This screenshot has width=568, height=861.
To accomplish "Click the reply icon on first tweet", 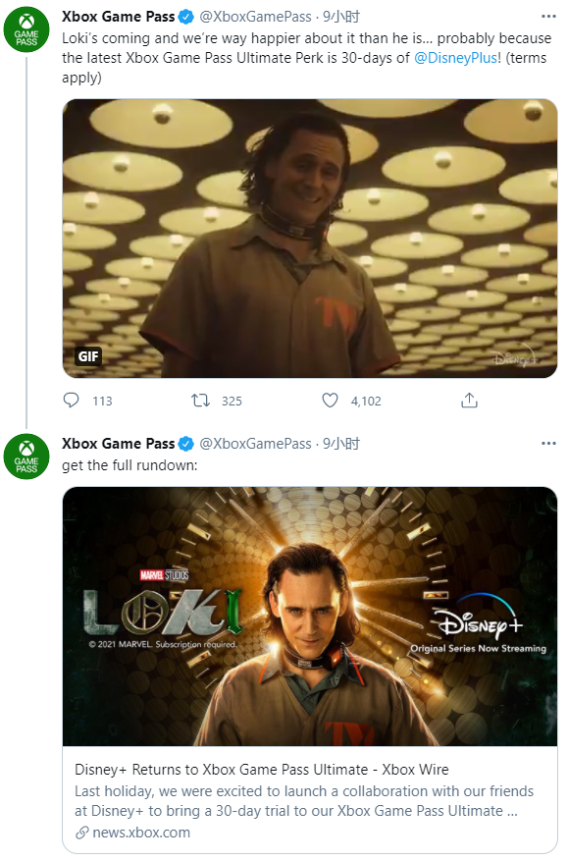I will click(72, 401).
